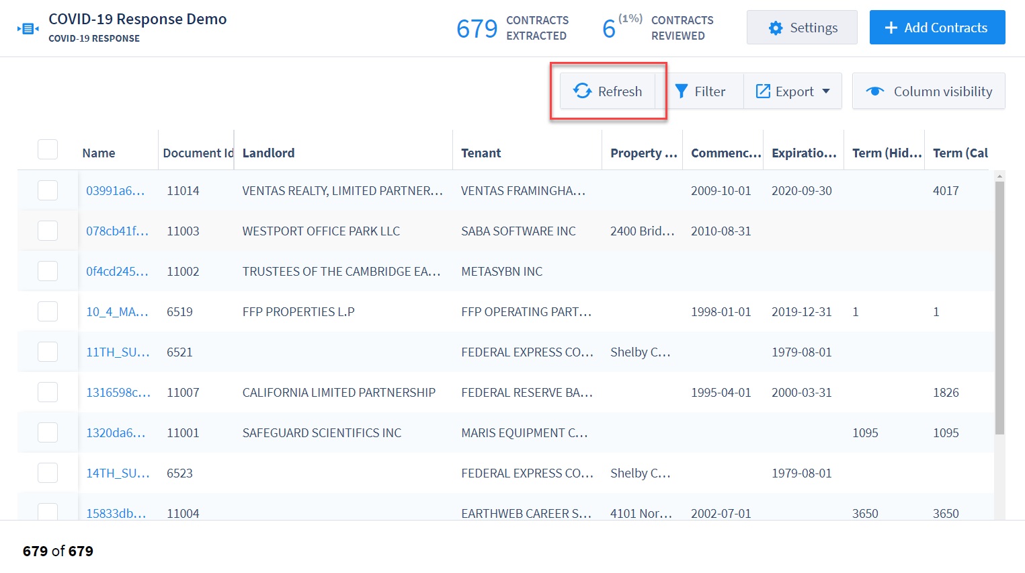The height and width of the screenshot is (573, 1025).
Task: Click landlord cell WESTPORT OFFICE PARK LLC
Action: pyautogui.click(x=321, y=231)
